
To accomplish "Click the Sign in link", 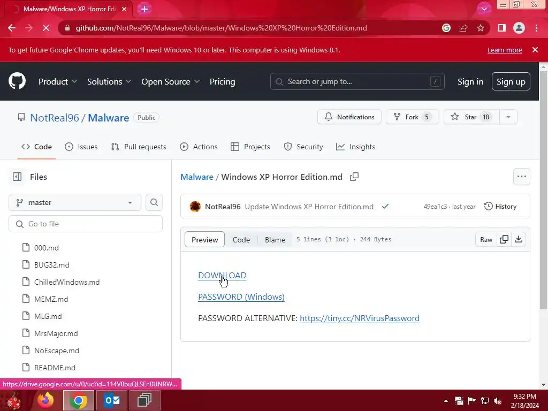I will click(x=470, y=81).
